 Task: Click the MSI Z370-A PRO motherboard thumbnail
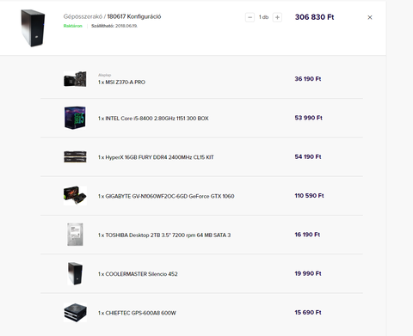[x=75, y=79]
